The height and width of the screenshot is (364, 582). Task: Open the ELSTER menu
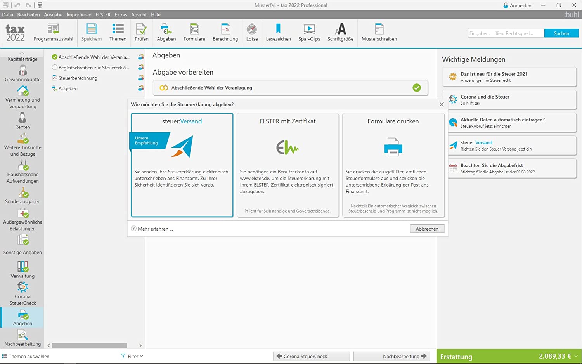(x=103, y=15)
